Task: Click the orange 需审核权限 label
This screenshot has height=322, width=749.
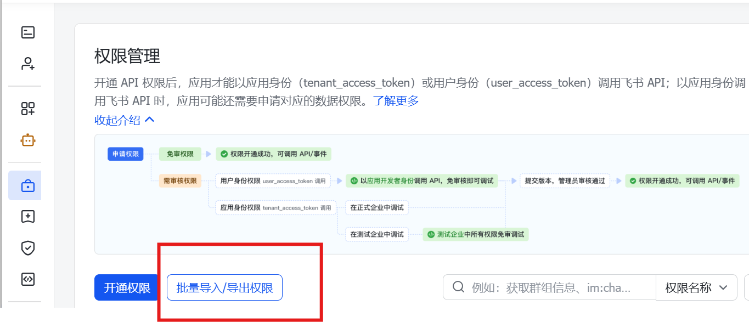Action: coord(180,180)
